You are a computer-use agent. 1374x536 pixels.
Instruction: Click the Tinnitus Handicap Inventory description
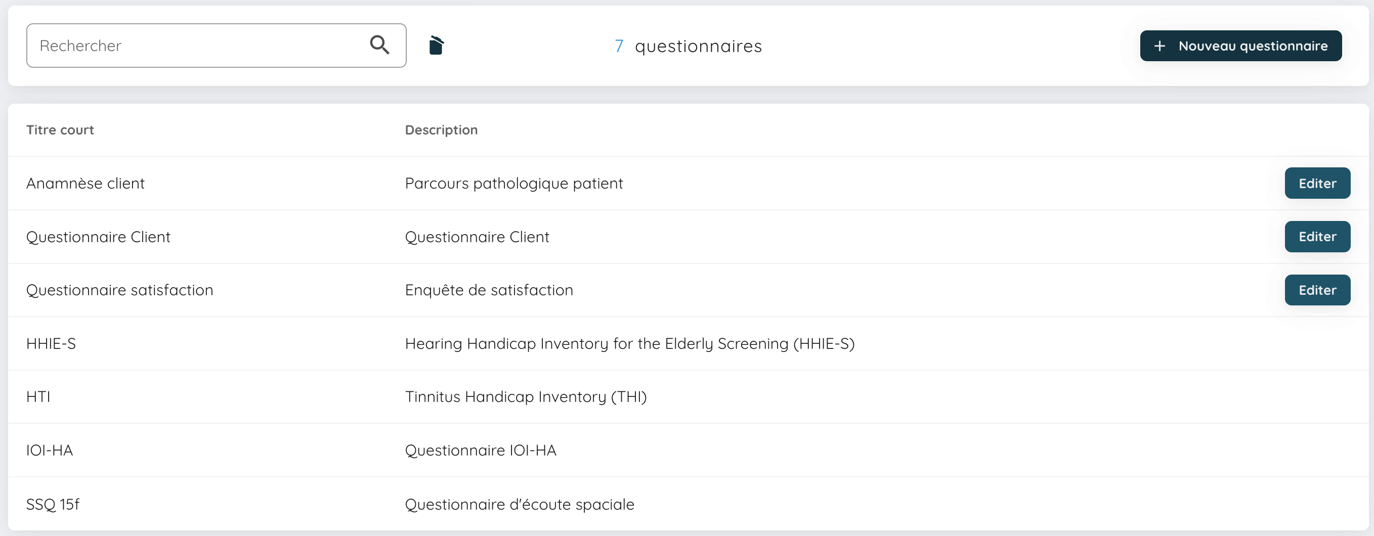[526, 396]
